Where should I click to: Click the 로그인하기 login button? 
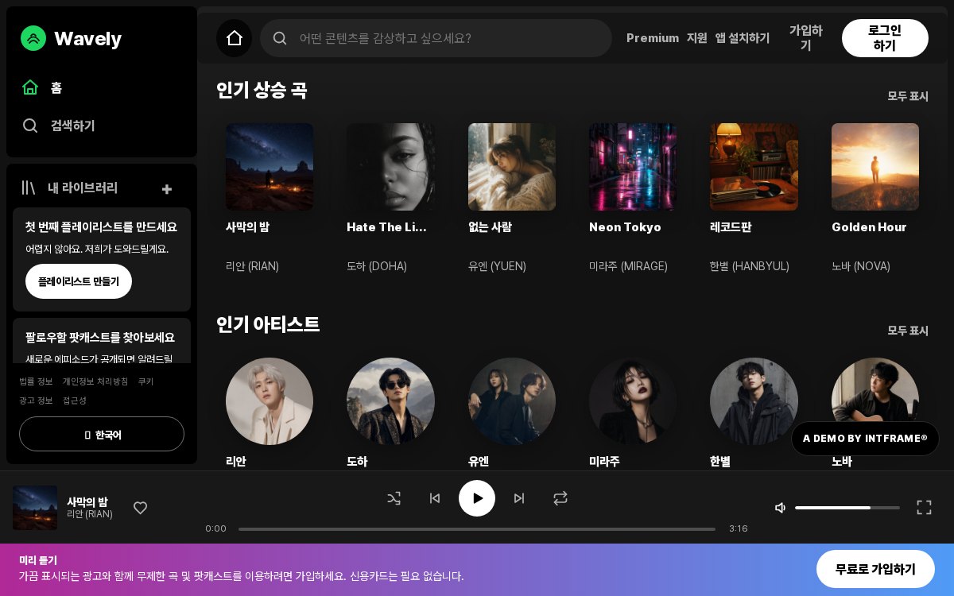click(885, 38)
